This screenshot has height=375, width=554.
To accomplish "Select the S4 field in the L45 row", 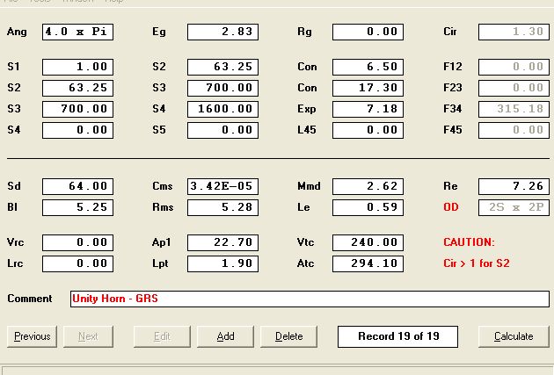I will [77, 130].
